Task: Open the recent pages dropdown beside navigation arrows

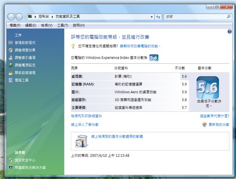Action: coord(25,17)
